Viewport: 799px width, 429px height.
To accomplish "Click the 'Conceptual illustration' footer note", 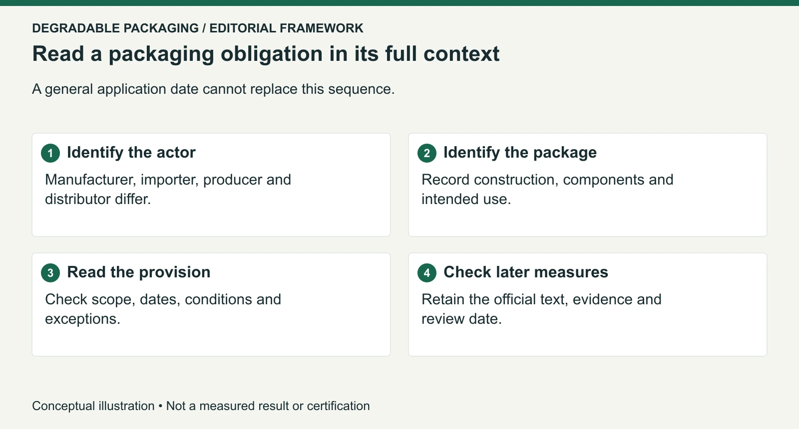I will click(201, 406).
